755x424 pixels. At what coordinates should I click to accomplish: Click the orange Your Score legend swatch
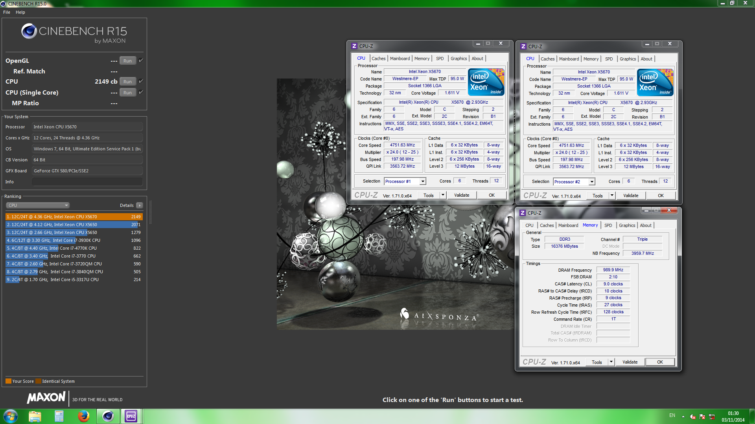8,381
